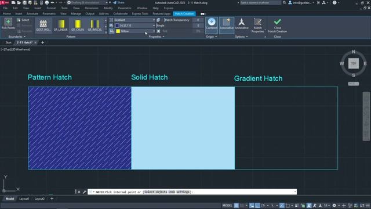Click the dark blue color swatch

117,26
